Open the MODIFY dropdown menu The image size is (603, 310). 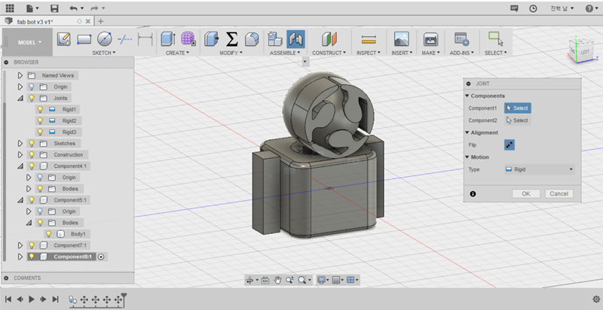tap(231, 53)
